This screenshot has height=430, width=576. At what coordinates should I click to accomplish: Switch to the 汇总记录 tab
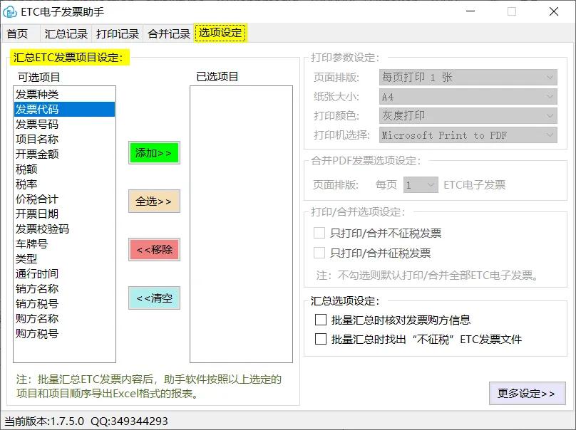coord(66,33)
